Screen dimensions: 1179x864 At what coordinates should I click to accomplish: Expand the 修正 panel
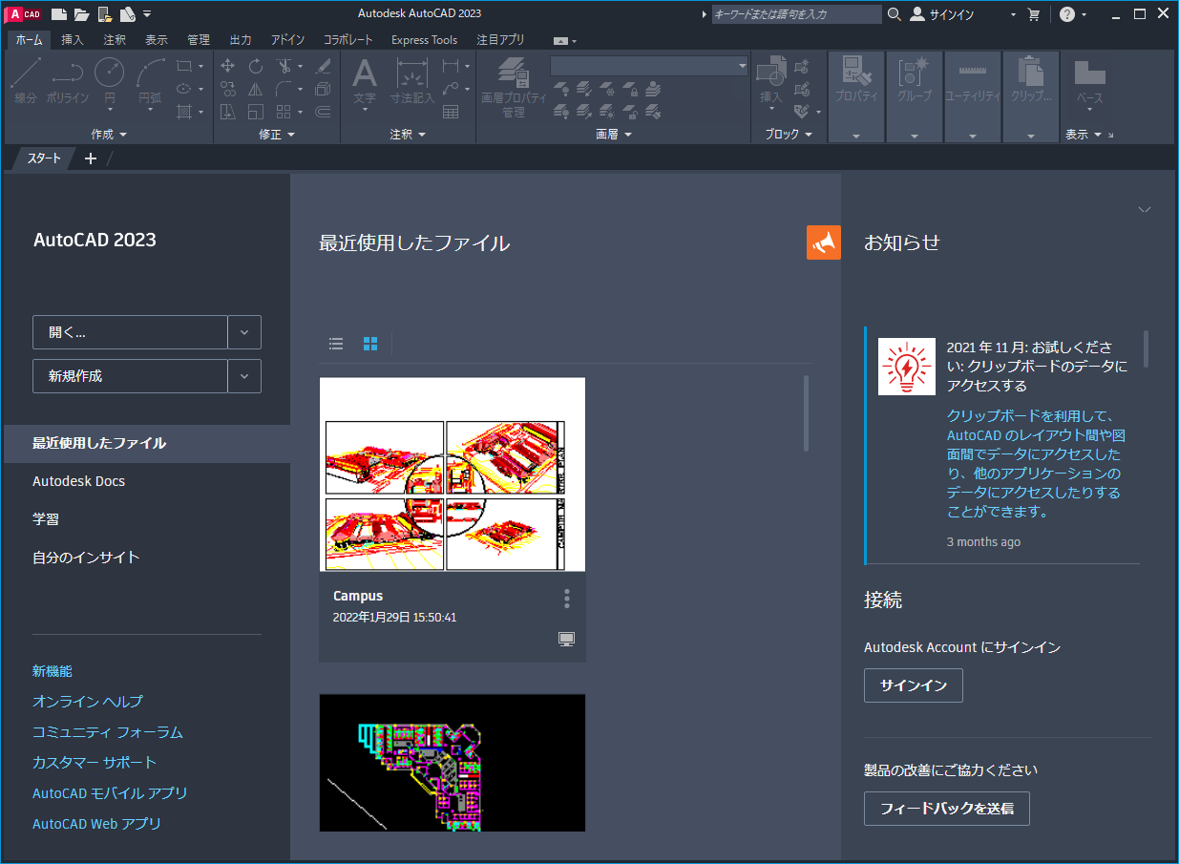(x=277, y=135)
